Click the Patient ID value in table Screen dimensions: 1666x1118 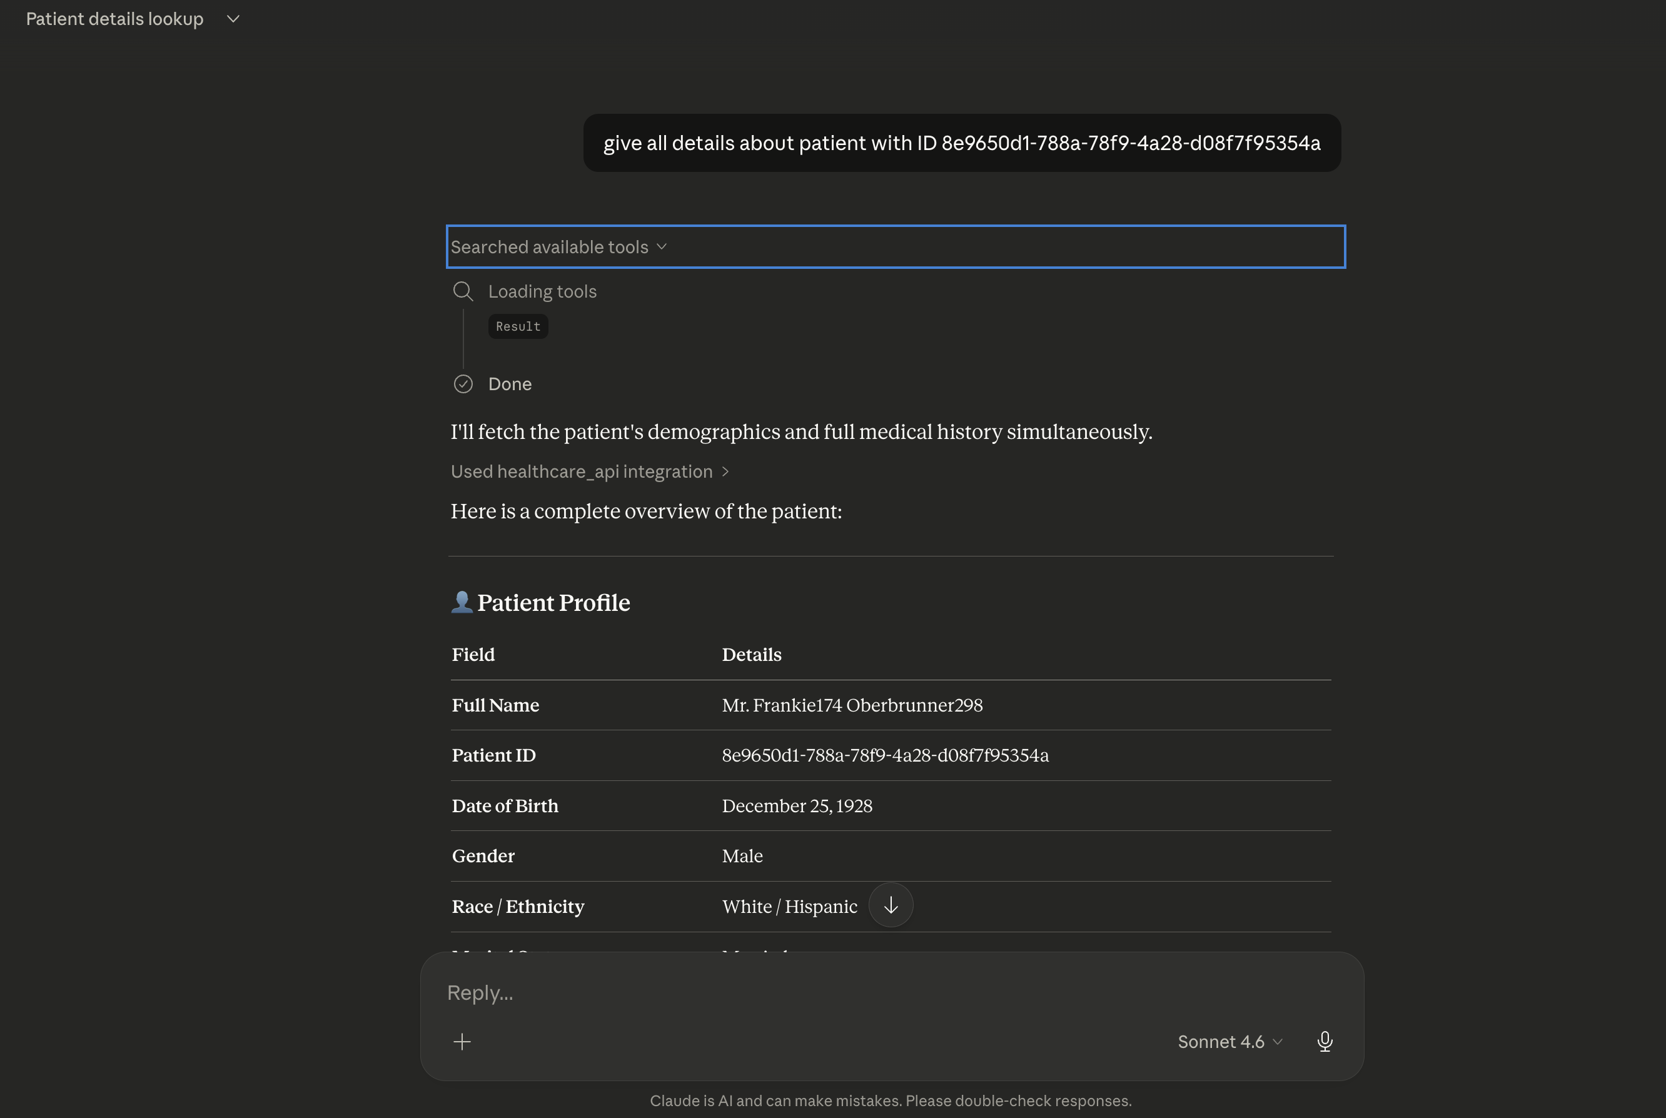point(885,755)
